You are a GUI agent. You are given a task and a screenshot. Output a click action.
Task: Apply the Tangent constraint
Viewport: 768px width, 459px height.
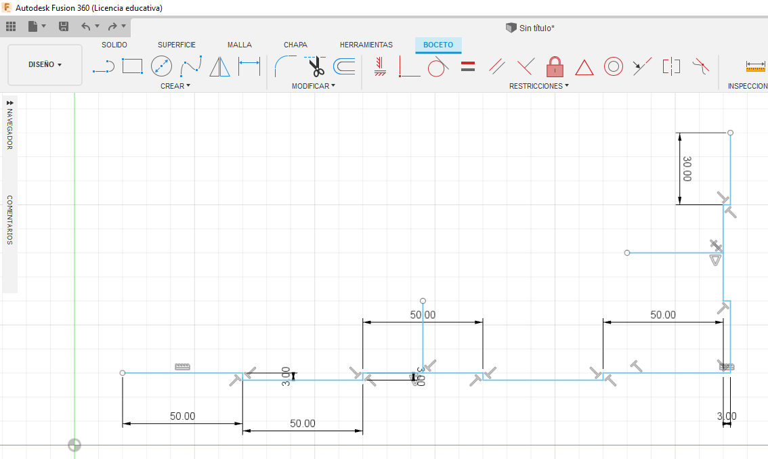pyautogui.click(x=438, y=66)
